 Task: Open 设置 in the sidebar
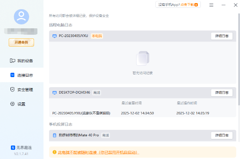22,104
